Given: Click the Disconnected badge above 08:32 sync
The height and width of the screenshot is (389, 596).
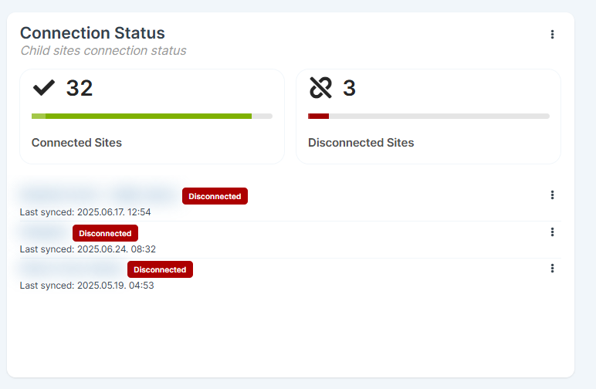Looking at the screenshot, I should point(105,233).
